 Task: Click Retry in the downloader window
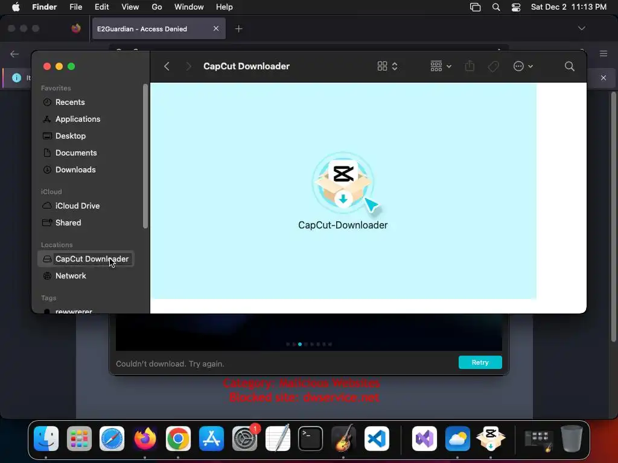[480, 362]
